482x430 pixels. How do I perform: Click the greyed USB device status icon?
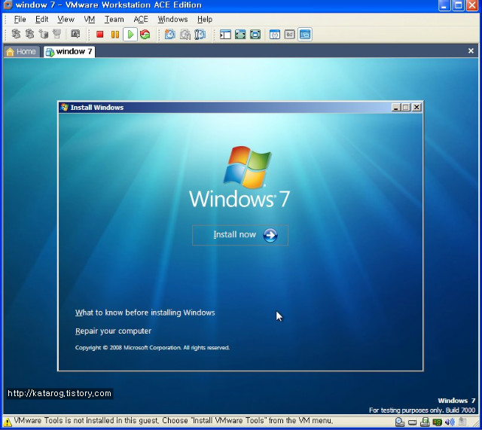(x=462, y=422)
